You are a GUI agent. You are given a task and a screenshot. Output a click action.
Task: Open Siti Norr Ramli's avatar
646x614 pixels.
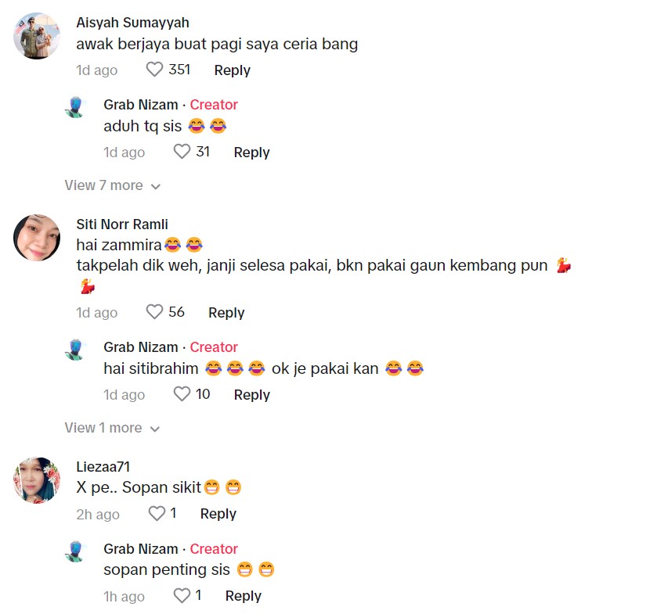click(x=38, y=238)
